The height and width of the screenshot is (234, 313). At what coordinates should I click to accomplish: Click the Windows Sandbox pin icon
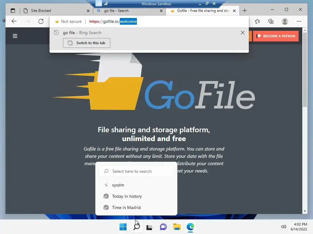99,3
